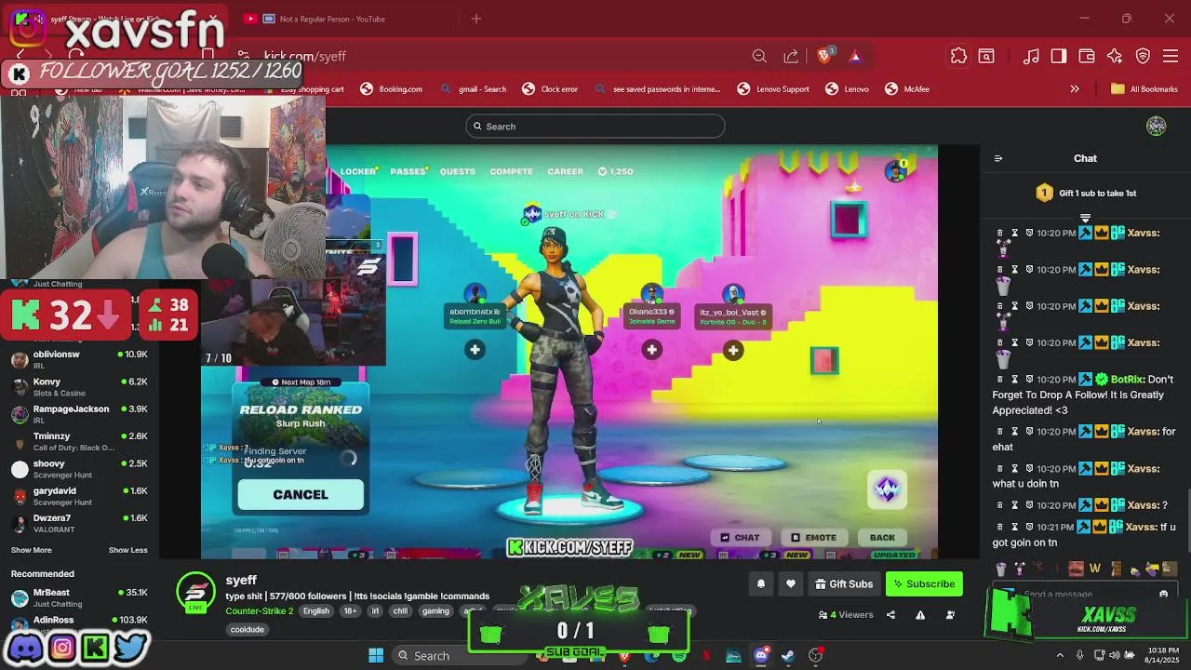Open the gmail - Search bookmark
Image resolution: width=1191 pixels, height=670 pixels.
click(474, 89)
